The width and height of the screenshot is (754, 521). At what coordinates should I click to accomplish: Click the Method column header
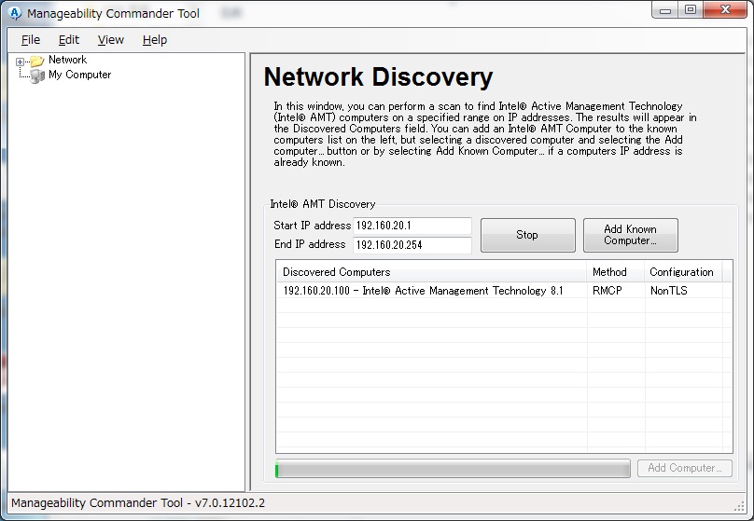616,272
